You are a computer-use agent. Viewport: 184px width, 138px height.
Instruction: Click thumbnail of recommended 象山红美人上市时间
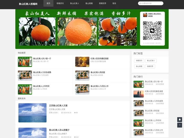tap(25, 89)
